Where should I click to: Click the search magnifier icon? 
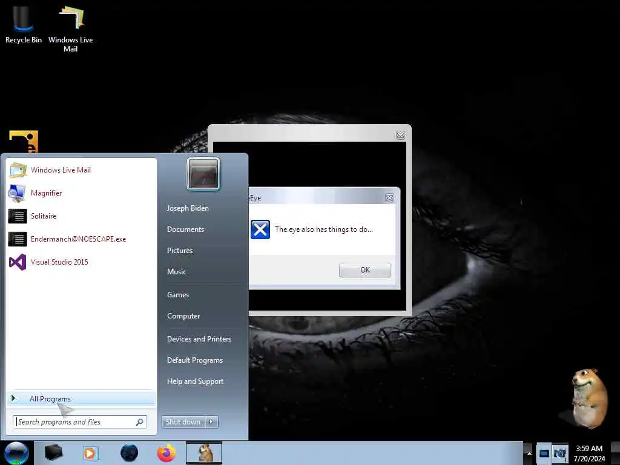(x=140, y=422)
